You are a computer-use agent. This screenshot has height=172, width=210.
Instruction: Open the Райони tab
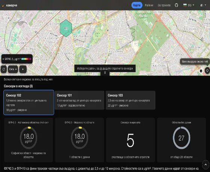pos(149,5)
